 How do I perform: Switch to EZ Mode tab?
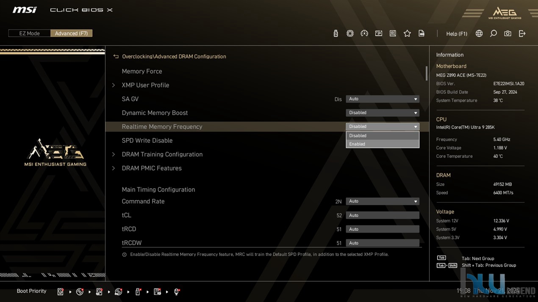(29, 33)
